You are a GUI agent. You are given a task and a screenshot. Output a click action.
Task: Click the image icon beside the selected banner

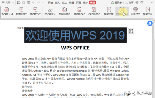pos(131,31)
